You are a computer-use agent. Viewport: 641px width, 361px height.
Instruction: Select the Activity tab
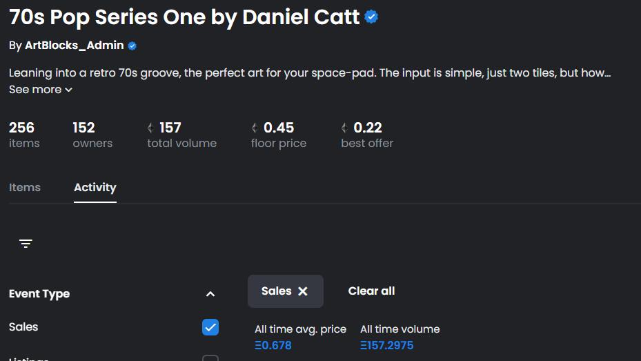coord(95,187)
